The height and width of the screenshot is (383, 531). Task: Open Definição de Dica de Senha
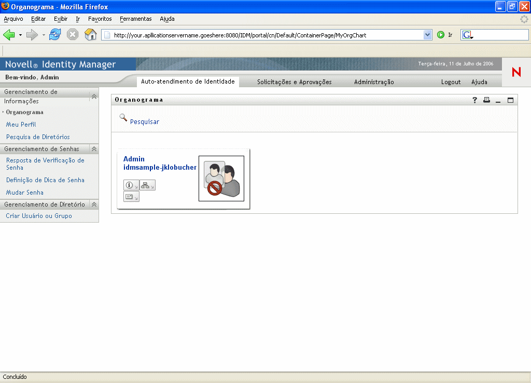click(x=46, y=180)
